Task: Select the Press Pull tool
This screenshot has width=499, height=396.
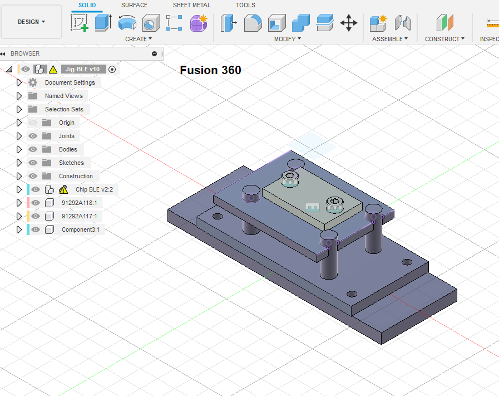Action: tap(229, 23)
